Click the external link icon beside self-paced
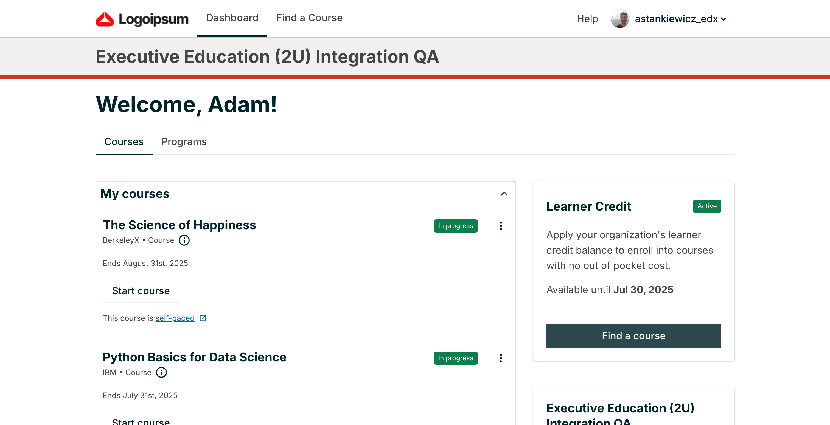 (203, 318)
